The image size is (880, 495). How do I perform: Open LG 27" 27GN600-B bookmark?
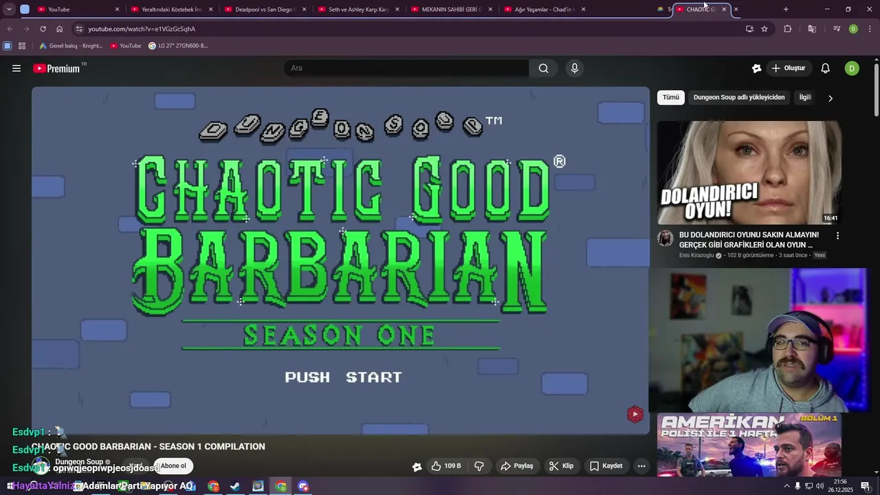[178, 46]
